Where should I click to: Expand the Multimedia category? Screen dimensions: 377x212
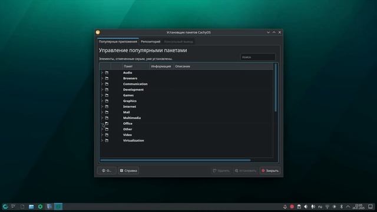tap(102, 118)
